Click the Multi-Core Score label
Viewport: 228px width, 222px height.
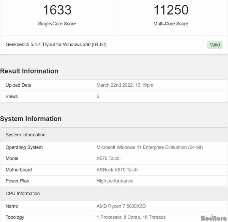171,23
